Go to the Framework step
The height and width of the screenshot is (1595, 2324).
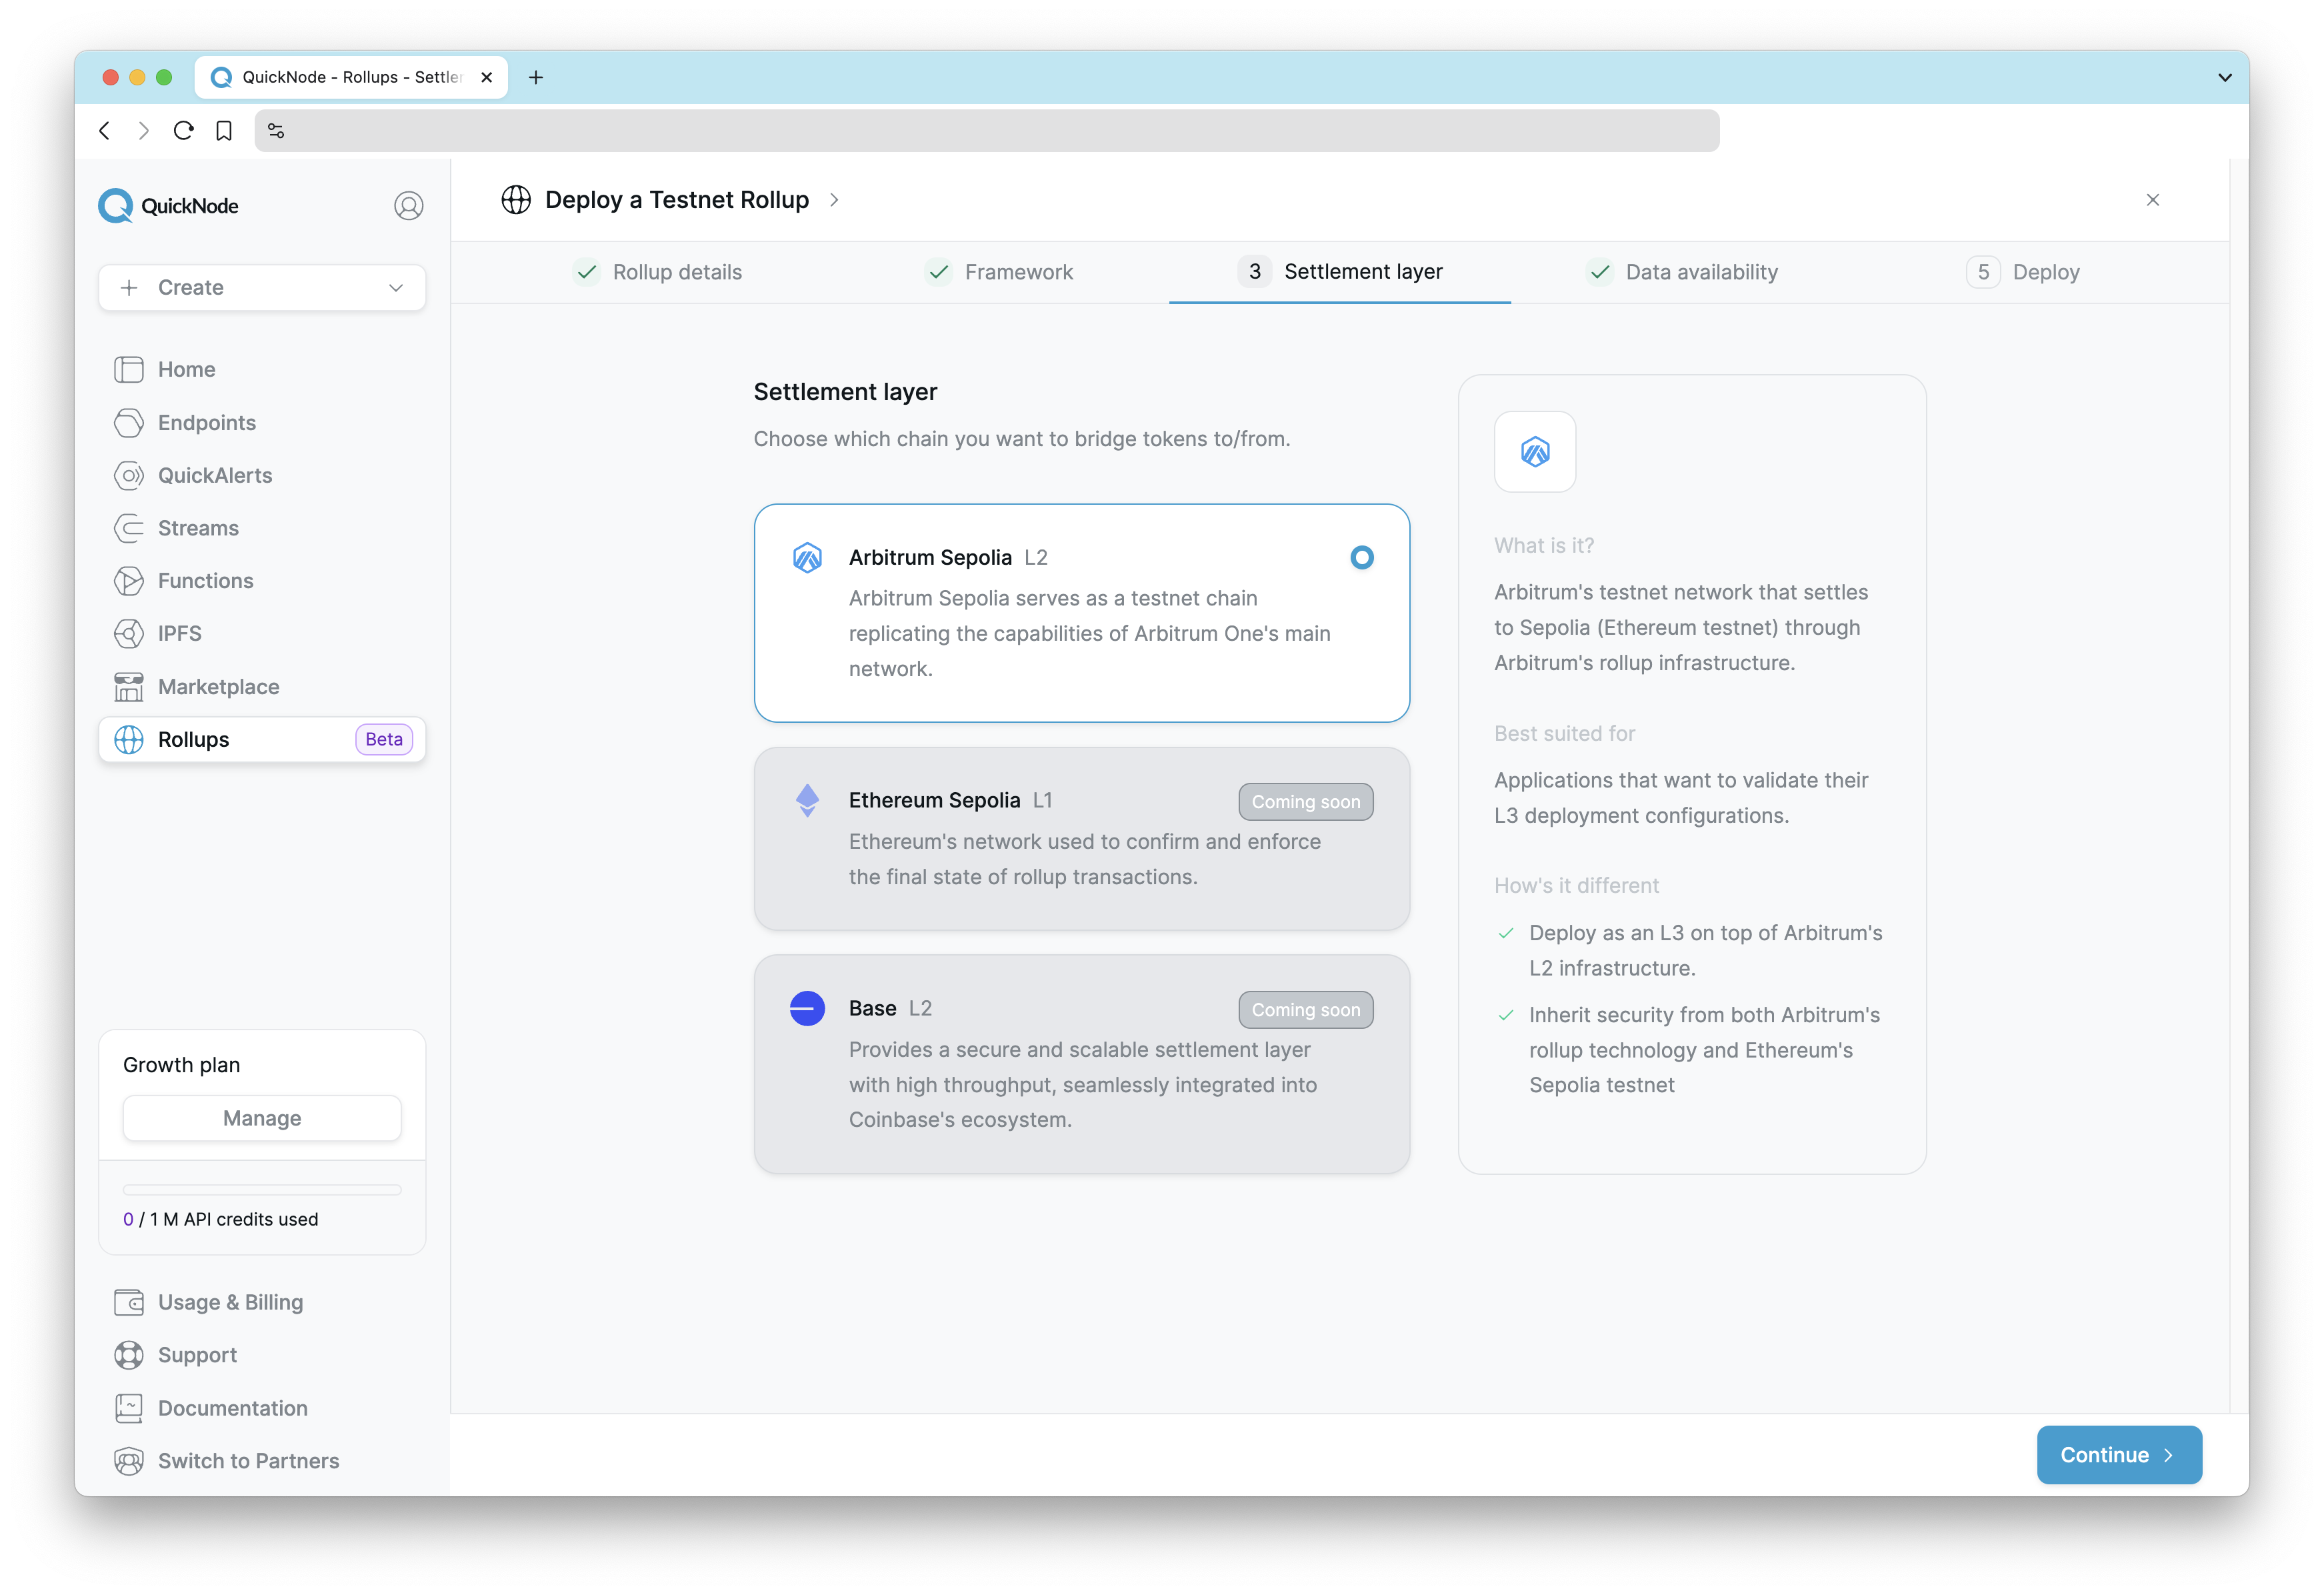tap(999, 272)
